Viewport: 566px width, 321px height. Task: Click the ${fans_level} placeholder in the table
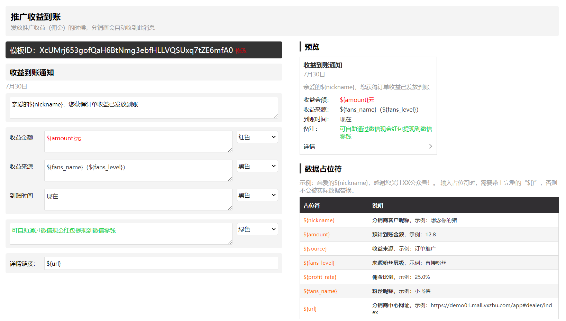click(319, 263)
